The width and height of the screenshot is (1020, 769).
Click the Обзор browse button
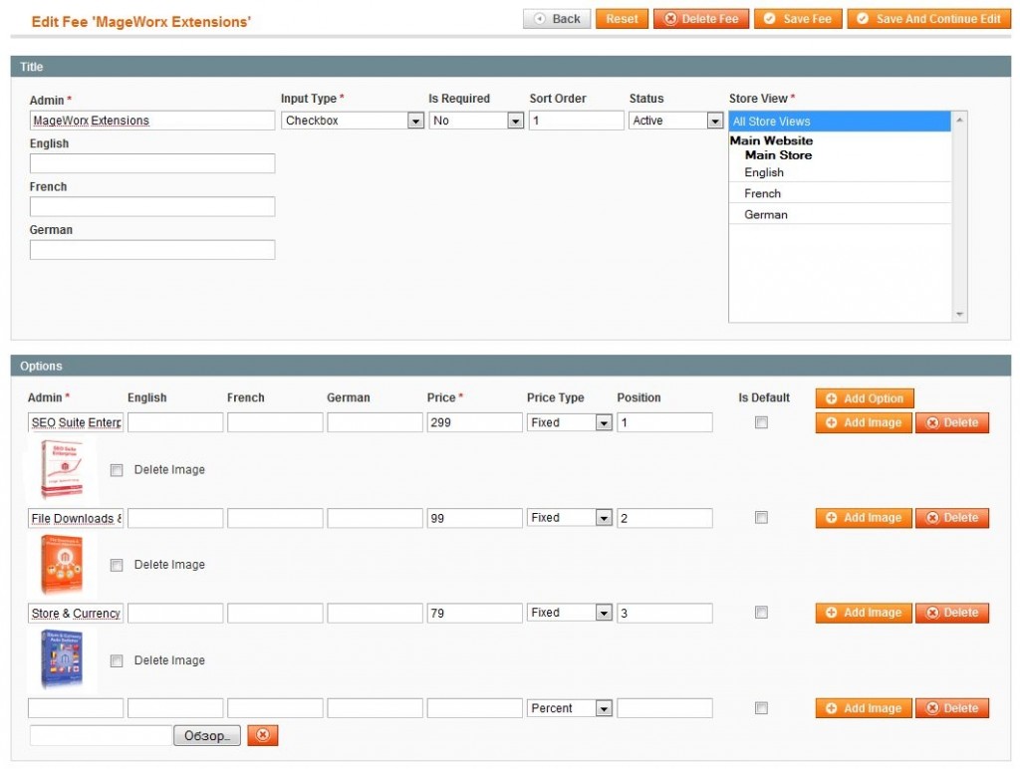pos(207,736)
